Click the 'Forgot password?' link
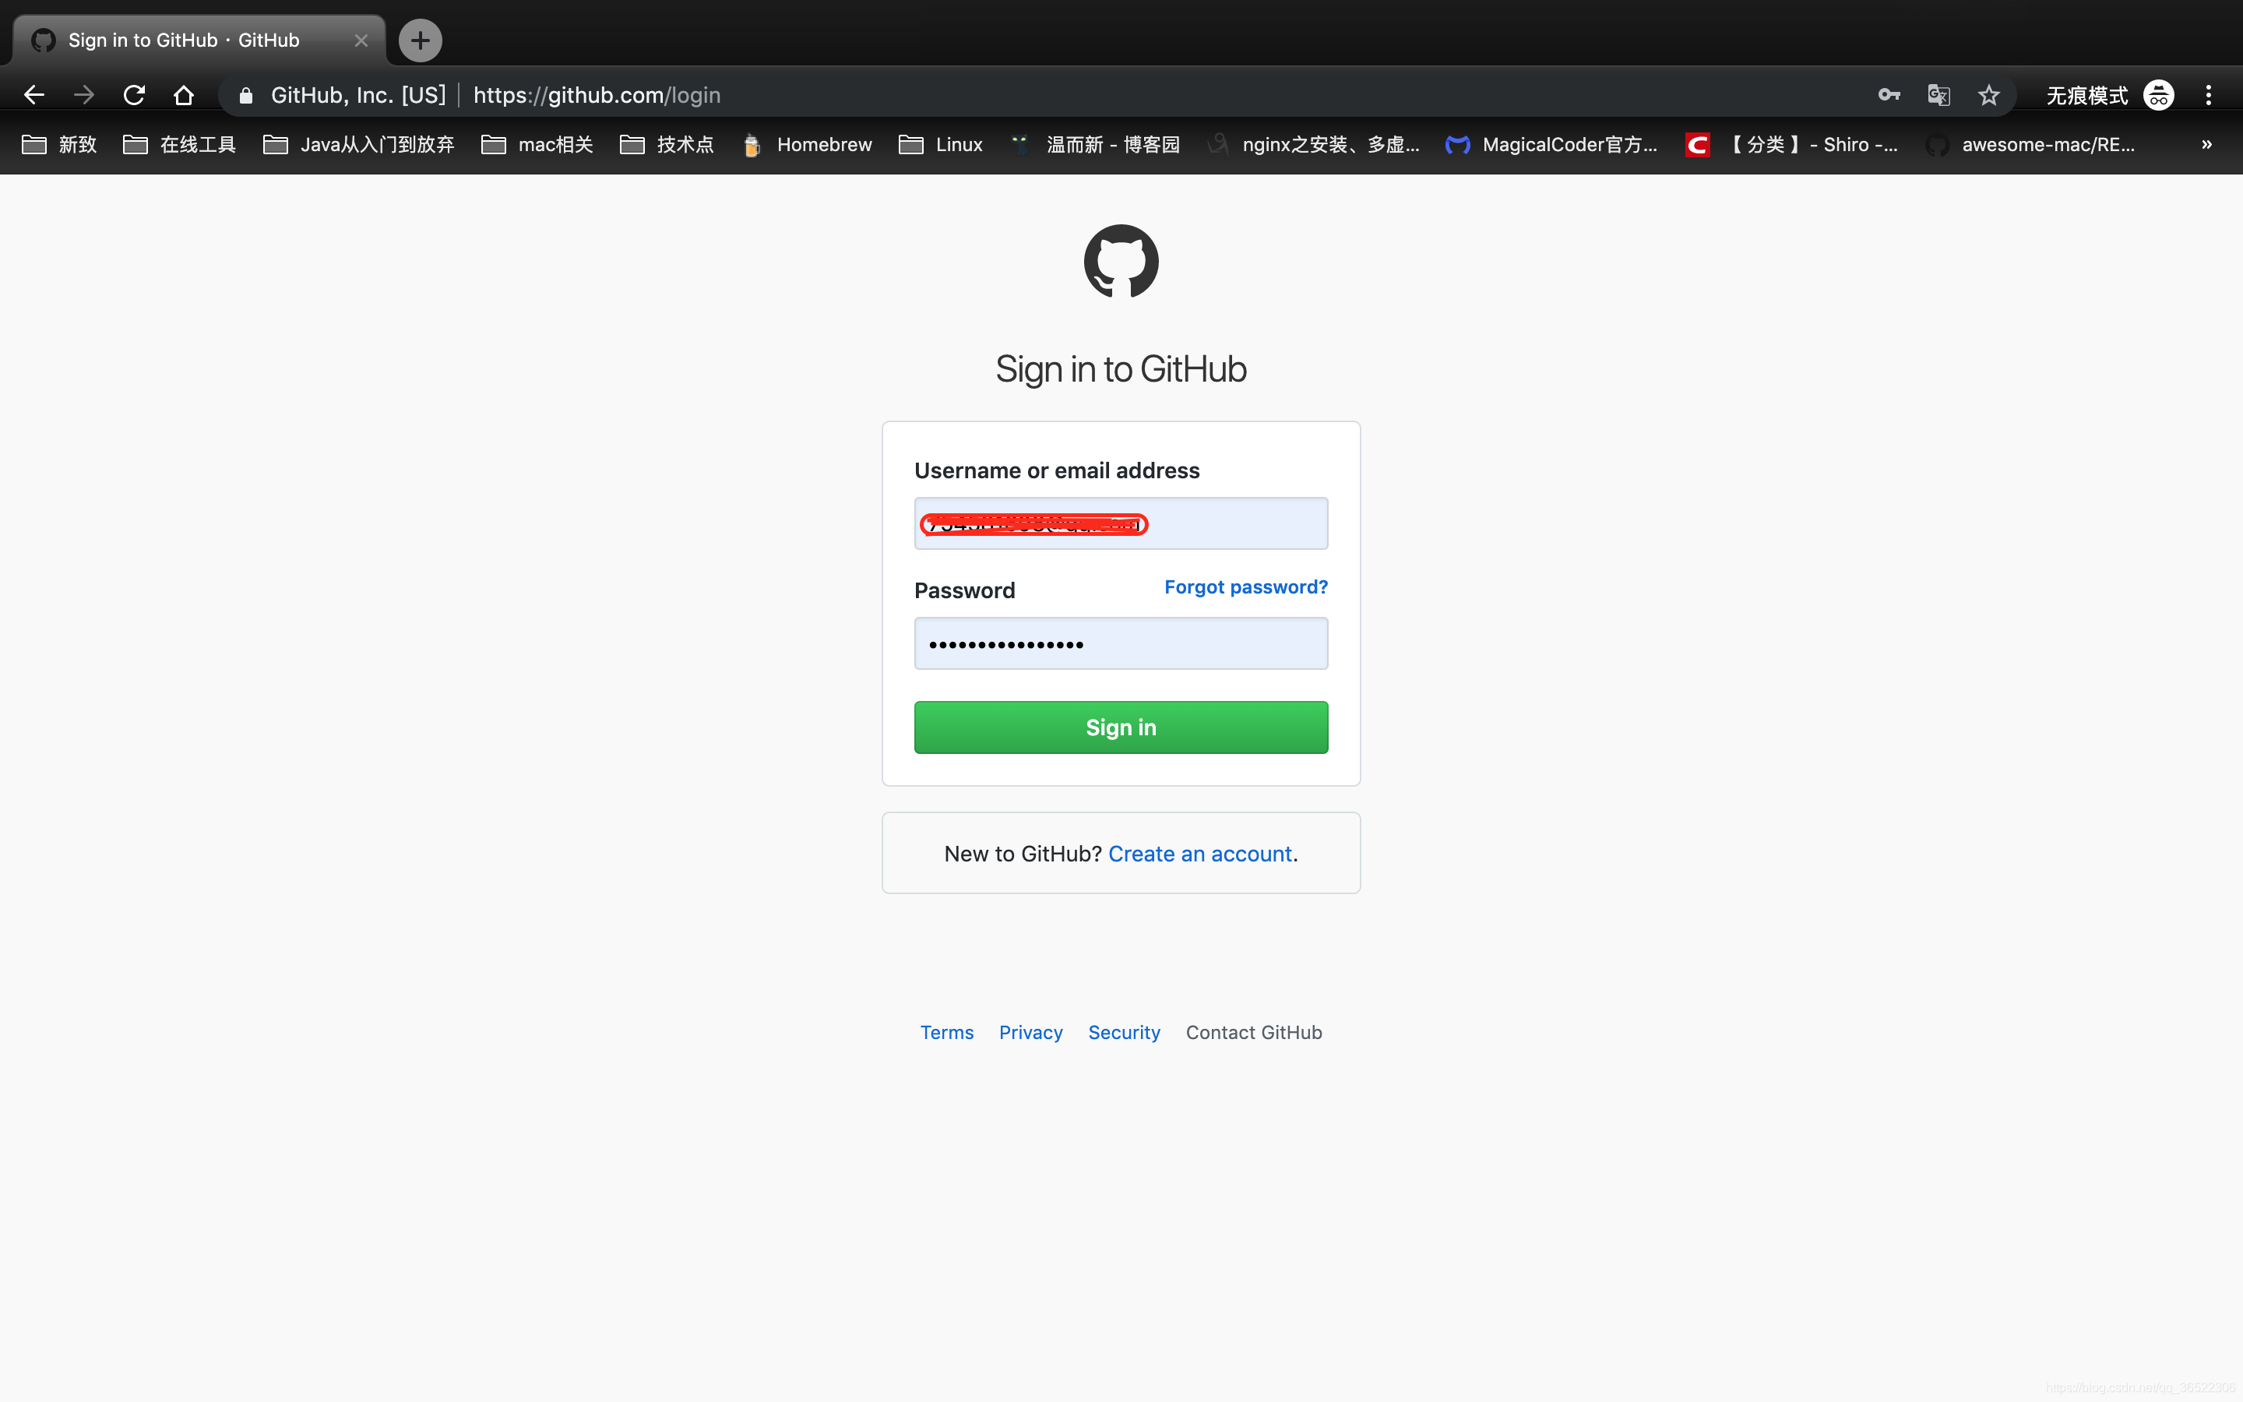Image resolution: width=2243 pixels, height=1402 pixels. (1247, 587)
